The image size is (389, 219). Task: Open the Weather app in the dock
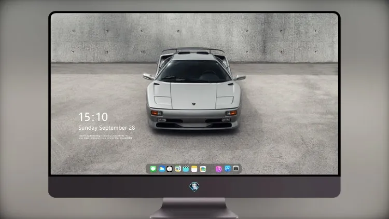162,169
